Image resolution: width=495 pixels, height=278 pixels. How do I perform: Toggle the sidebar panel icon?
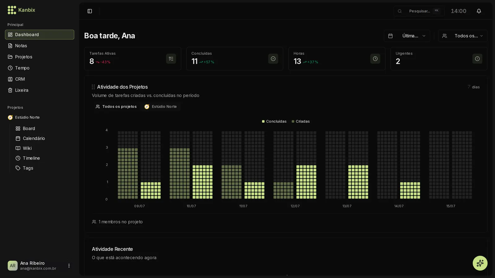point(90,11)
